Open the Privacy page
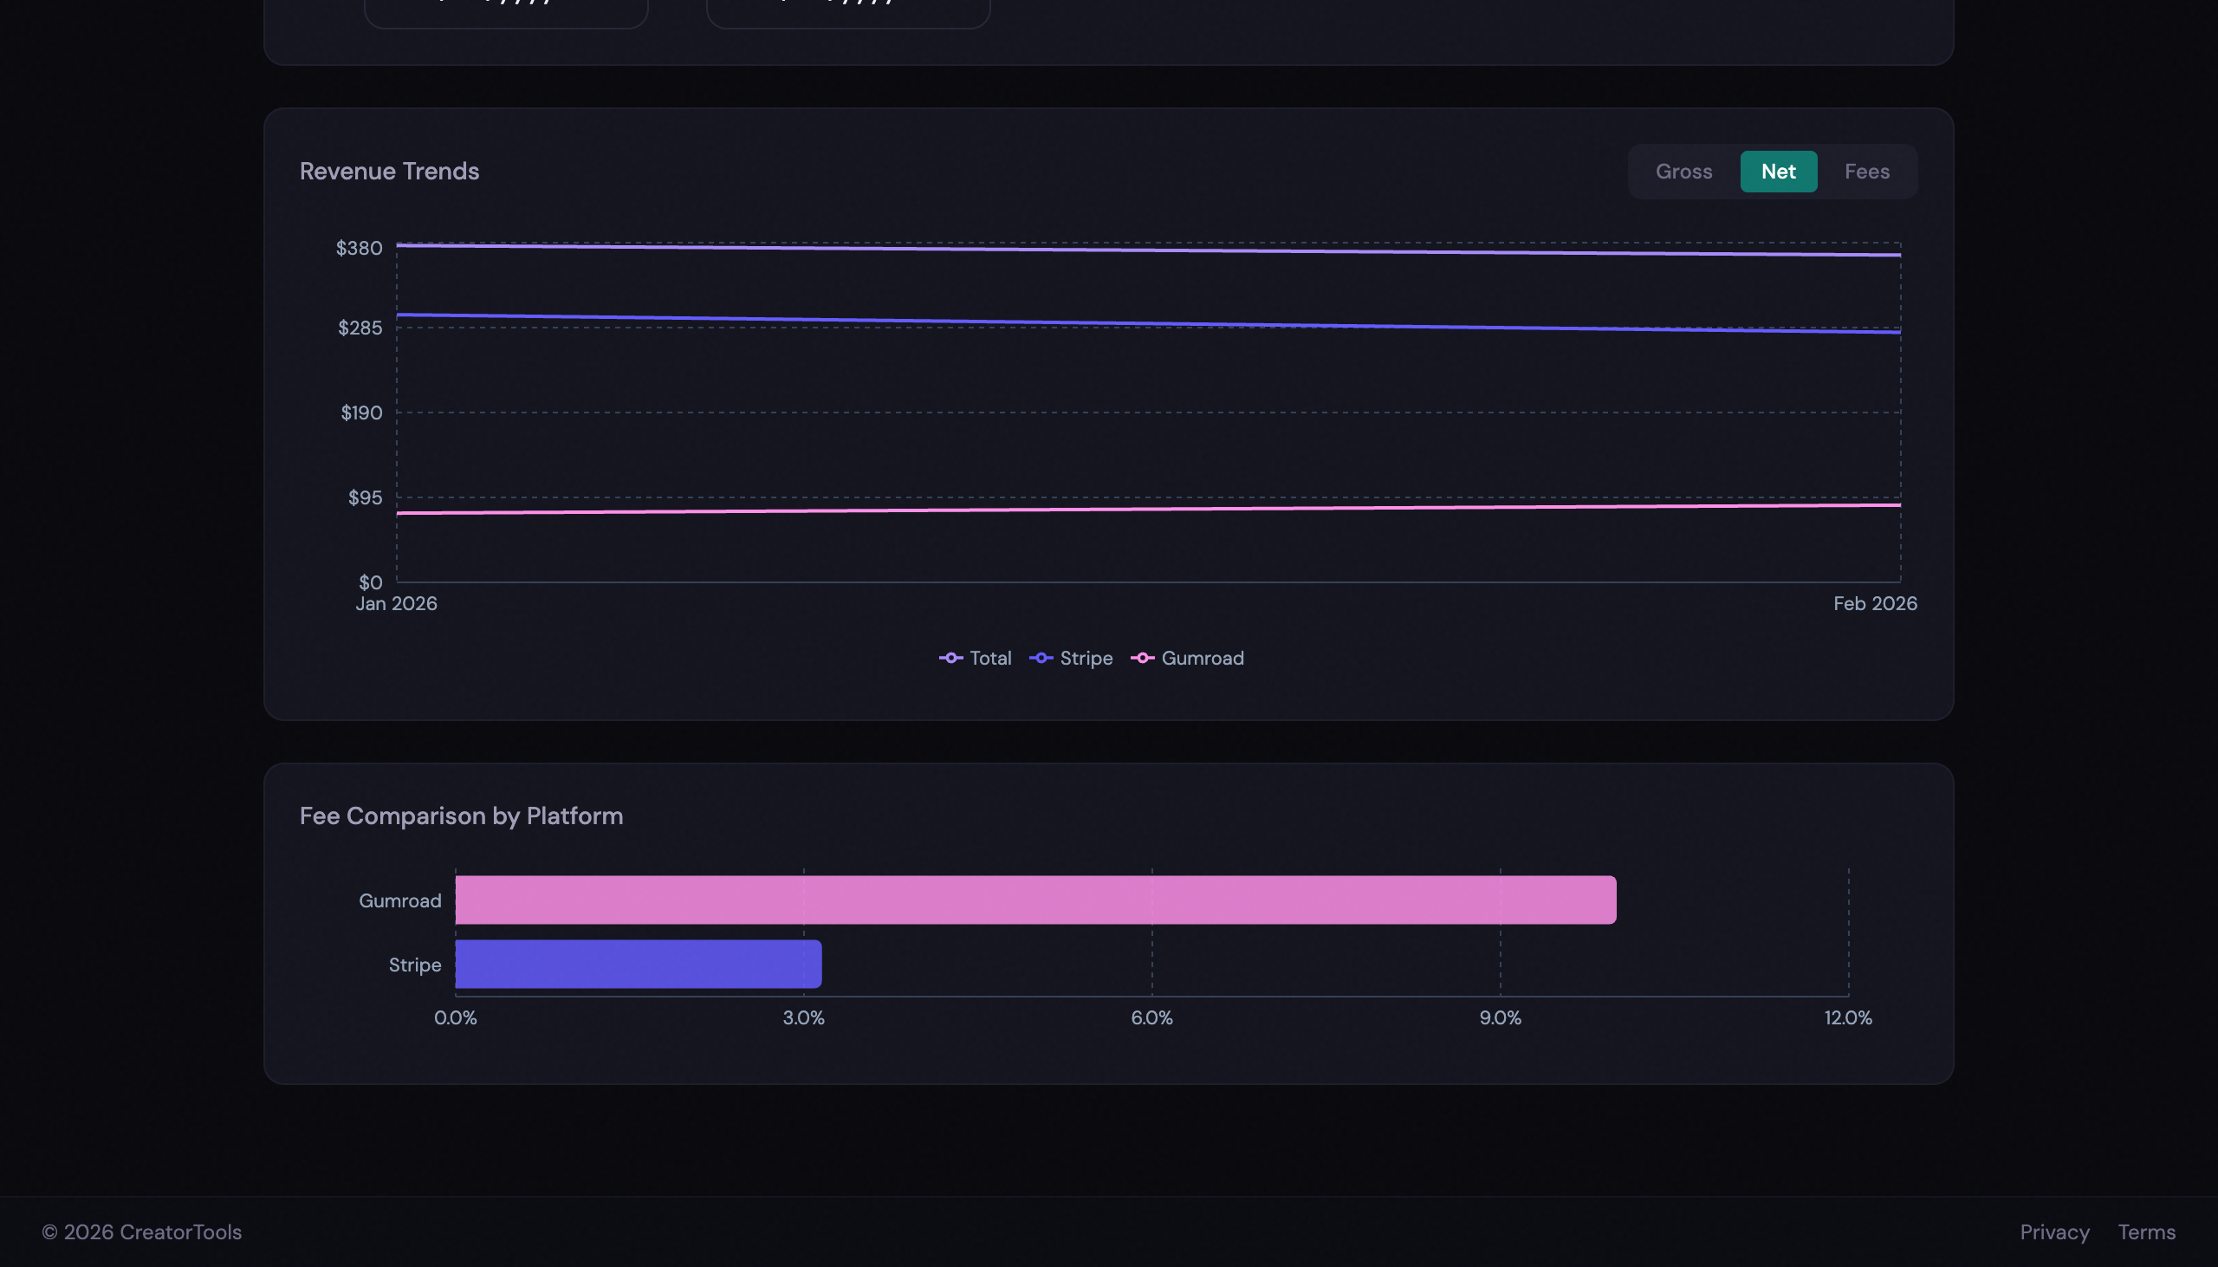Image resolution: width=2218 pixels, height=1267 pixels. click(2053, 1231)
